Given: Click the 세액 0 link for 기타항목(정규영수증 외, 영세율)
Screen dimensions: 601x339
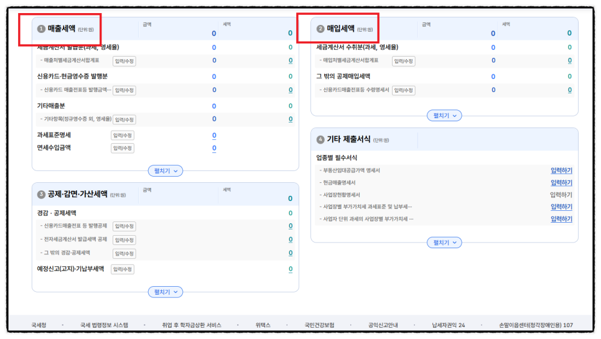Looking at the screenshot, I should (291, 119).
